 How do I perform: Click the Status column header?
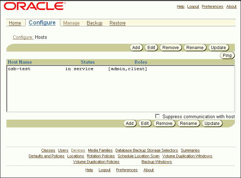pyautogui.click(x=88, y=62)
